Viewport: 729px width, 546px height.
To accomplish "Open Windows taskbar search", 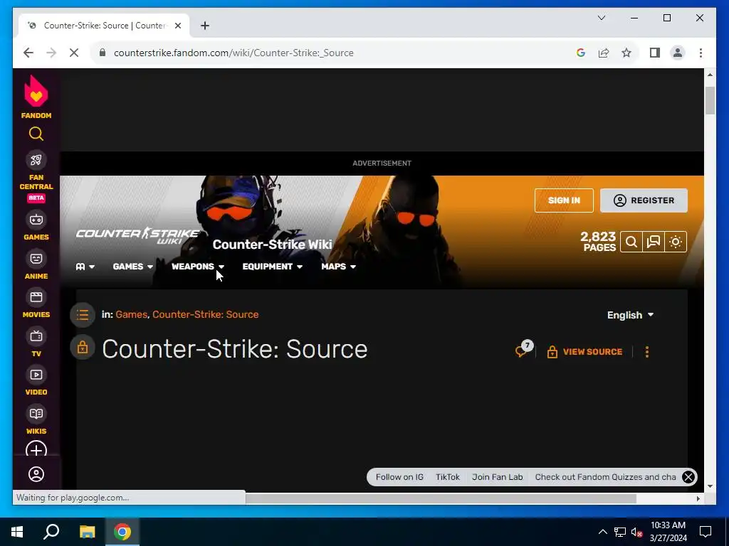I will click(x=51, y=532).
